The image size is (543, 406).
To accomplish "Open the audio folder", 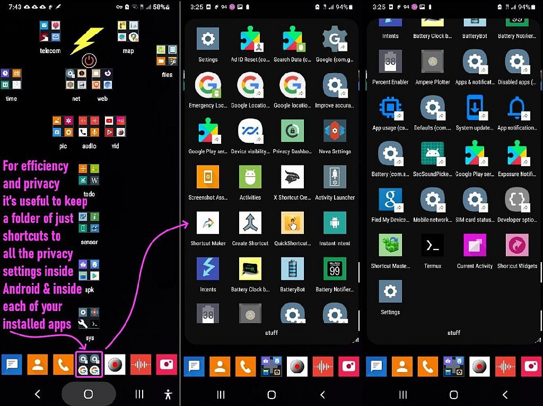I will coord(89,126).
